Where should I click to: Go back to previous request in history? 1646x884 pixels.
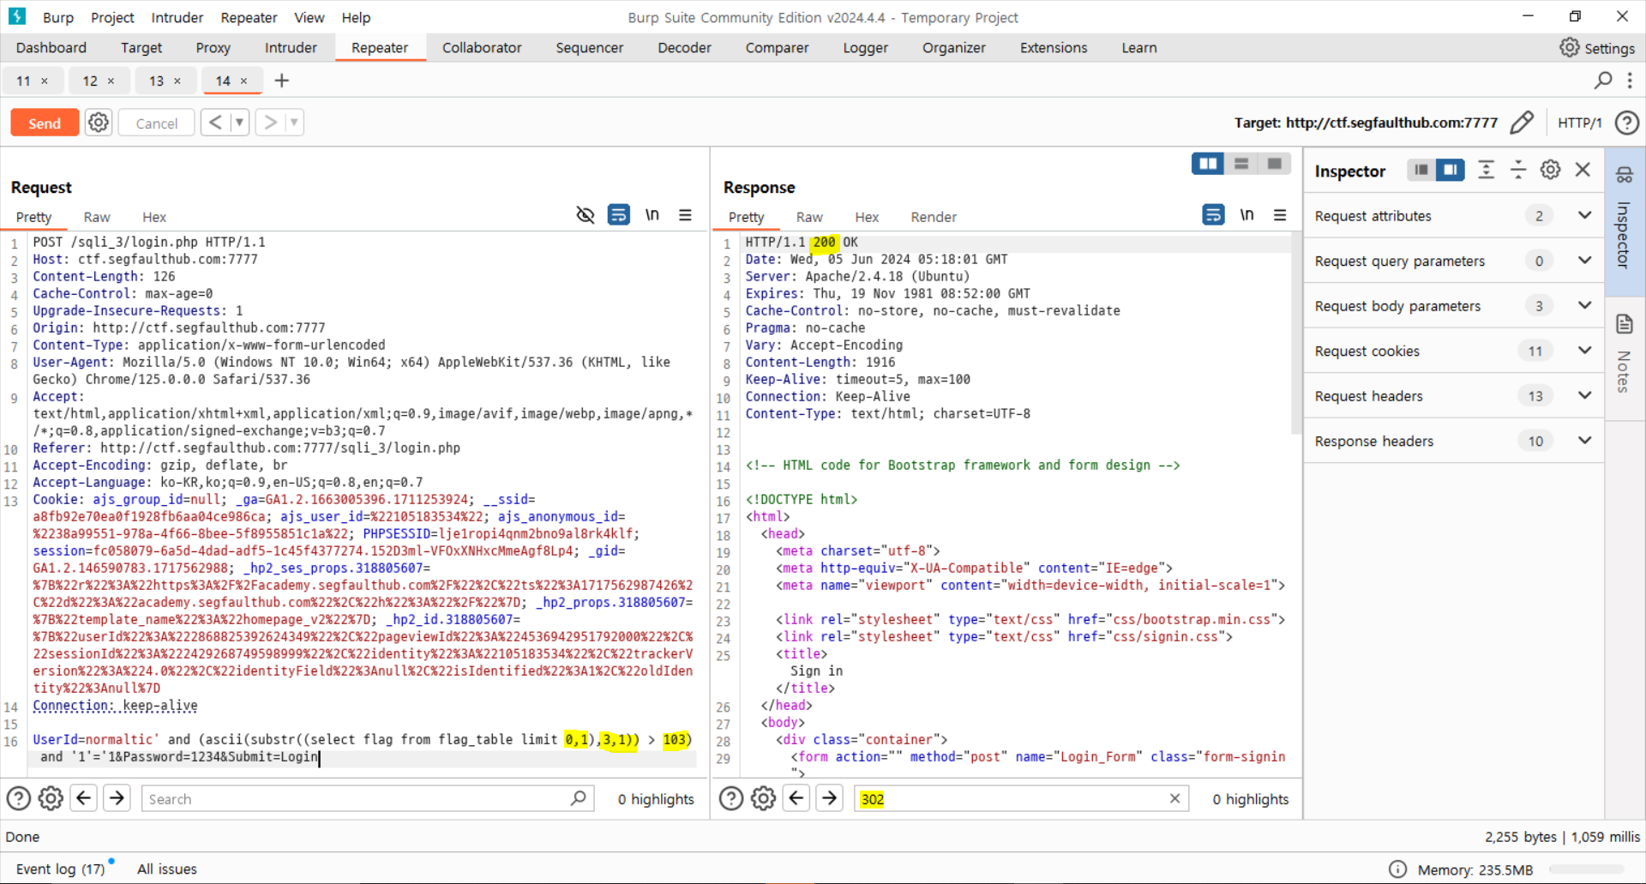tap(216, 123)
